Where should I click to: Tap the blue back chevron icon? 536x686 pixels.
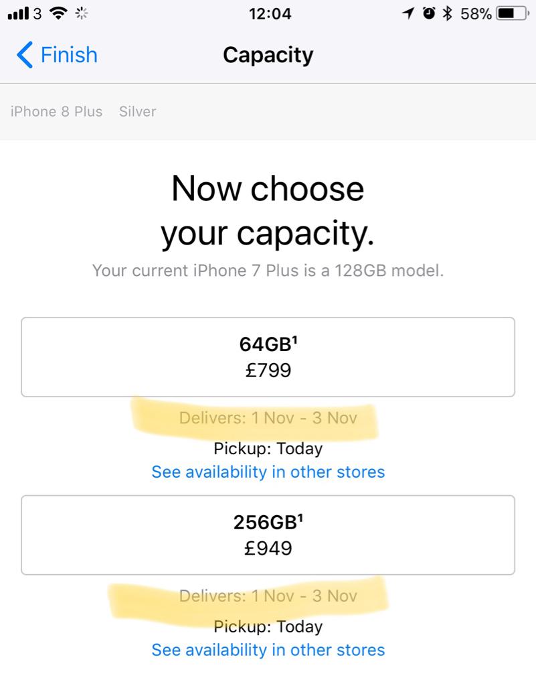[x=24, y=55]
